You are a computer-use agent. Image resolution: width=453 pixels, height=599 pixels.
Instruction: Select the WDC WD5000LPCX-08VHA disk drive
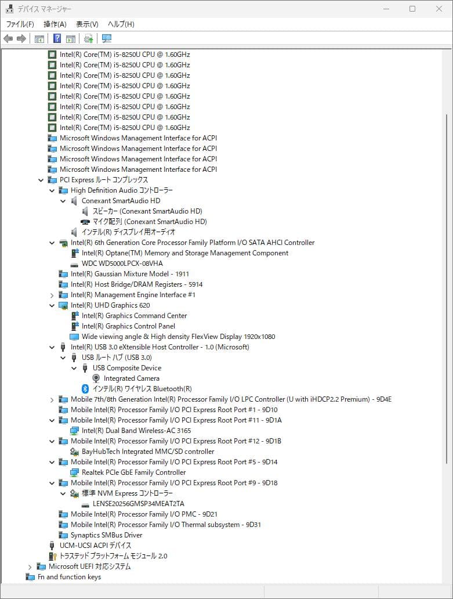pos(122,264)
